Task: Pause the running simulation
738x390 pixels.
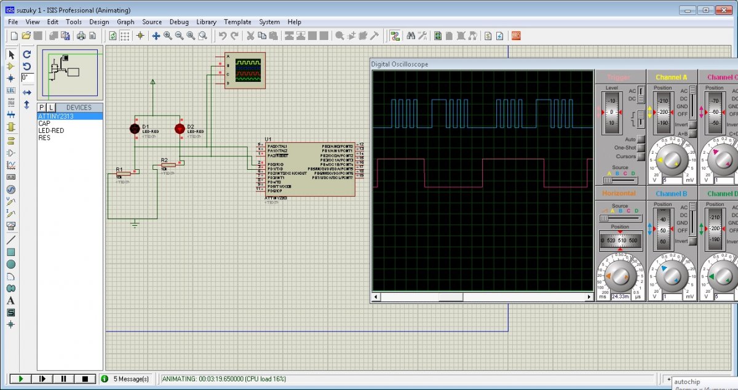Action: click(x=63, y=379)
